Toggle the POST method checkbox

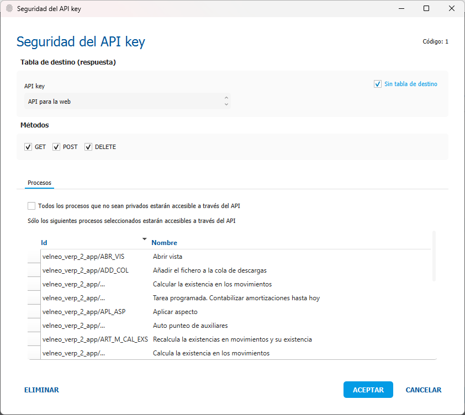tap(56, 147)
